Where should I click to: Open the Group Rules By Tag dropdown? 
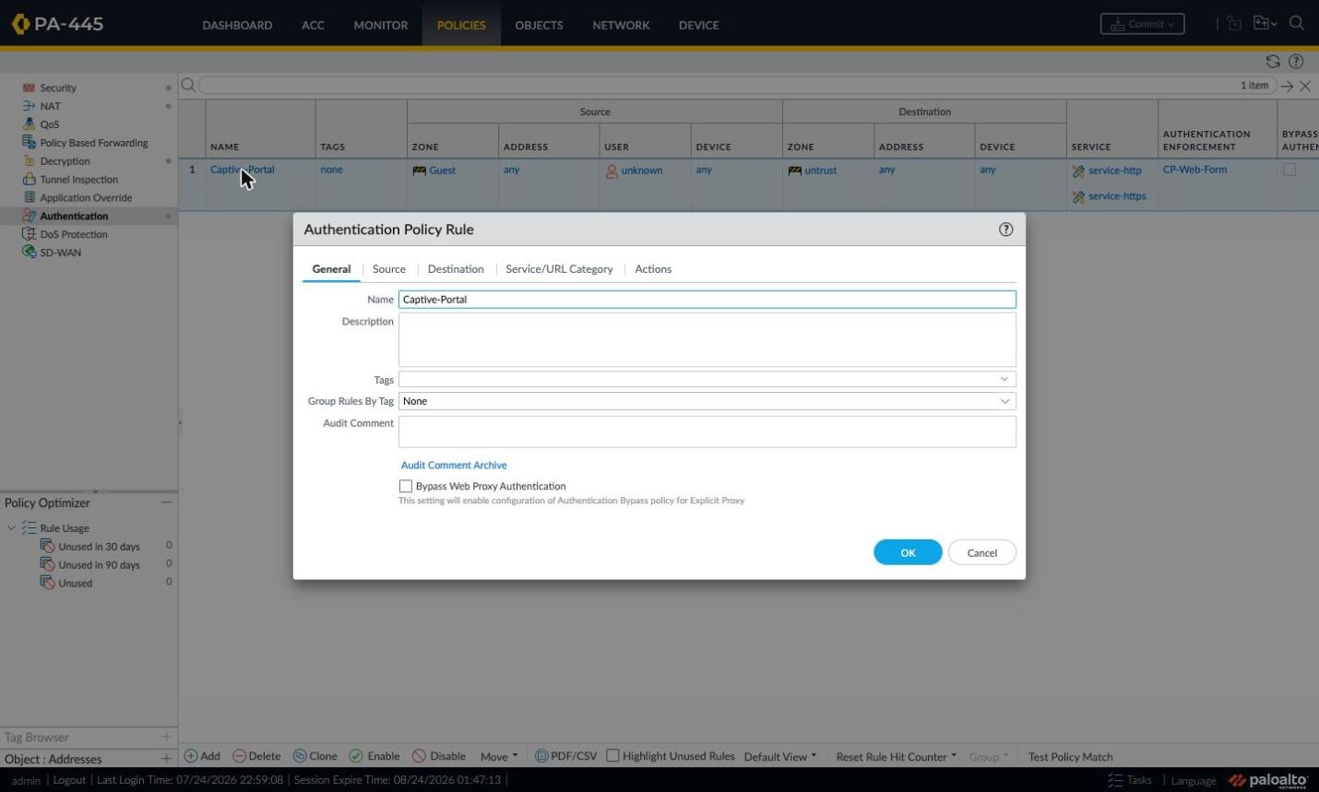(x=1004, y=401)
